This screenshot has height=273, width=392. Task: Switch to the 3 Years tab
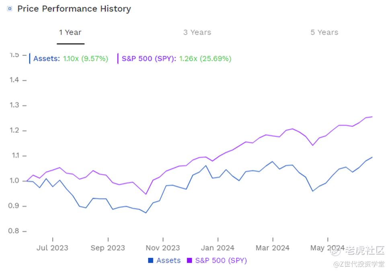(197, 33)
